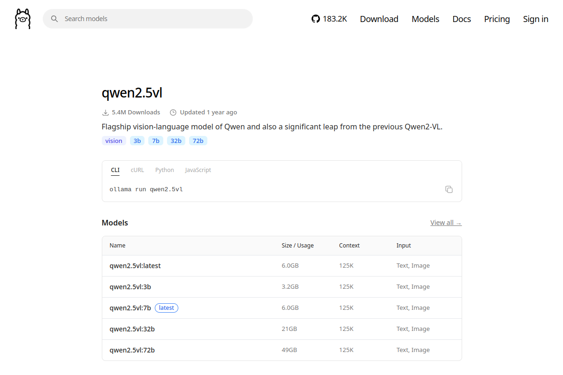This screenshot has height=375, width=563.
Task: Click 125K context in qwen2.5vl:72b row
Action: pos(346,350)
